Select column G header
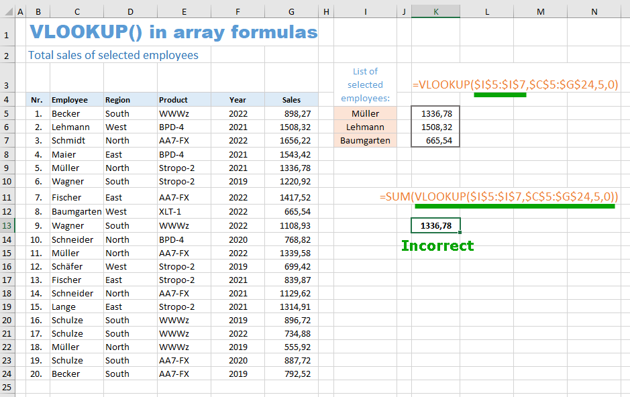 (291, 11)
